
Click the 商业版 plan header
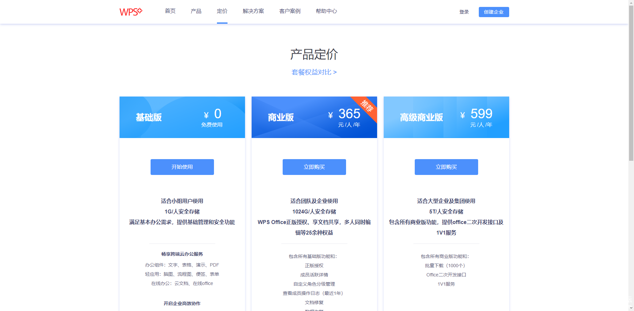coord(314,117)
